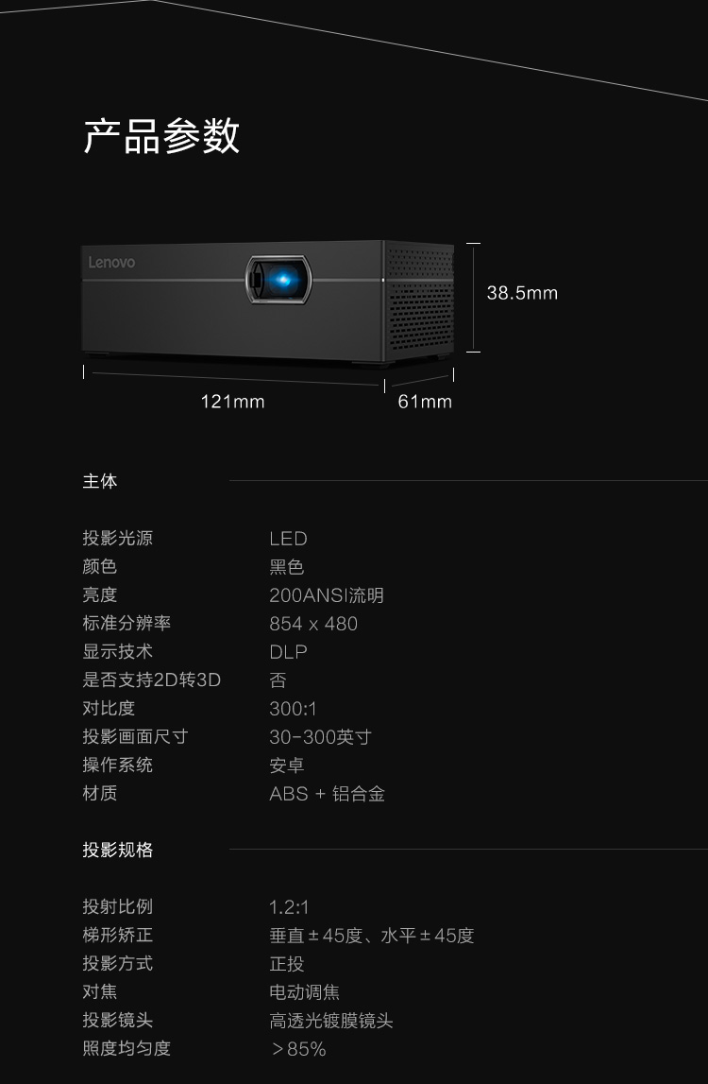The height and width of the screenshot is (1084, 708).
Task: Click the 是否支持2D转3D label
Action: 151,680
